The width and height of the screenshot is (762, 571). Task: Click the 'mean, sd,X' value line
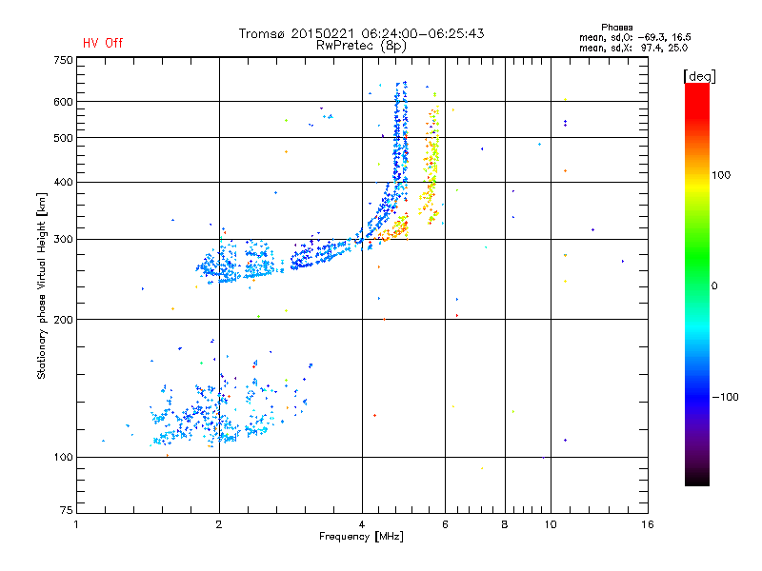633,48
